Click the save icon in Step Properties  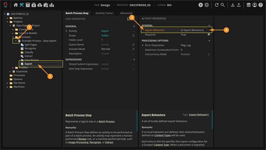[x=129, y=19]
